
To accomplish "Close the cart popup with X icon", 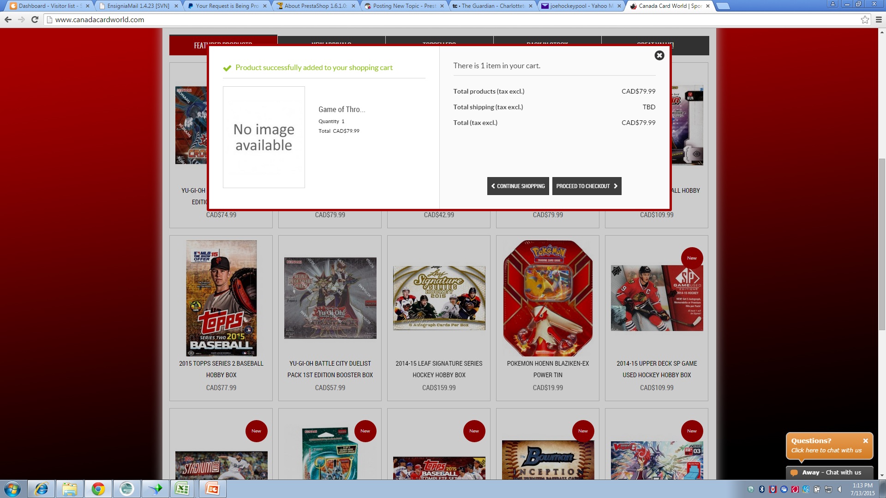I will pos(659,55).
